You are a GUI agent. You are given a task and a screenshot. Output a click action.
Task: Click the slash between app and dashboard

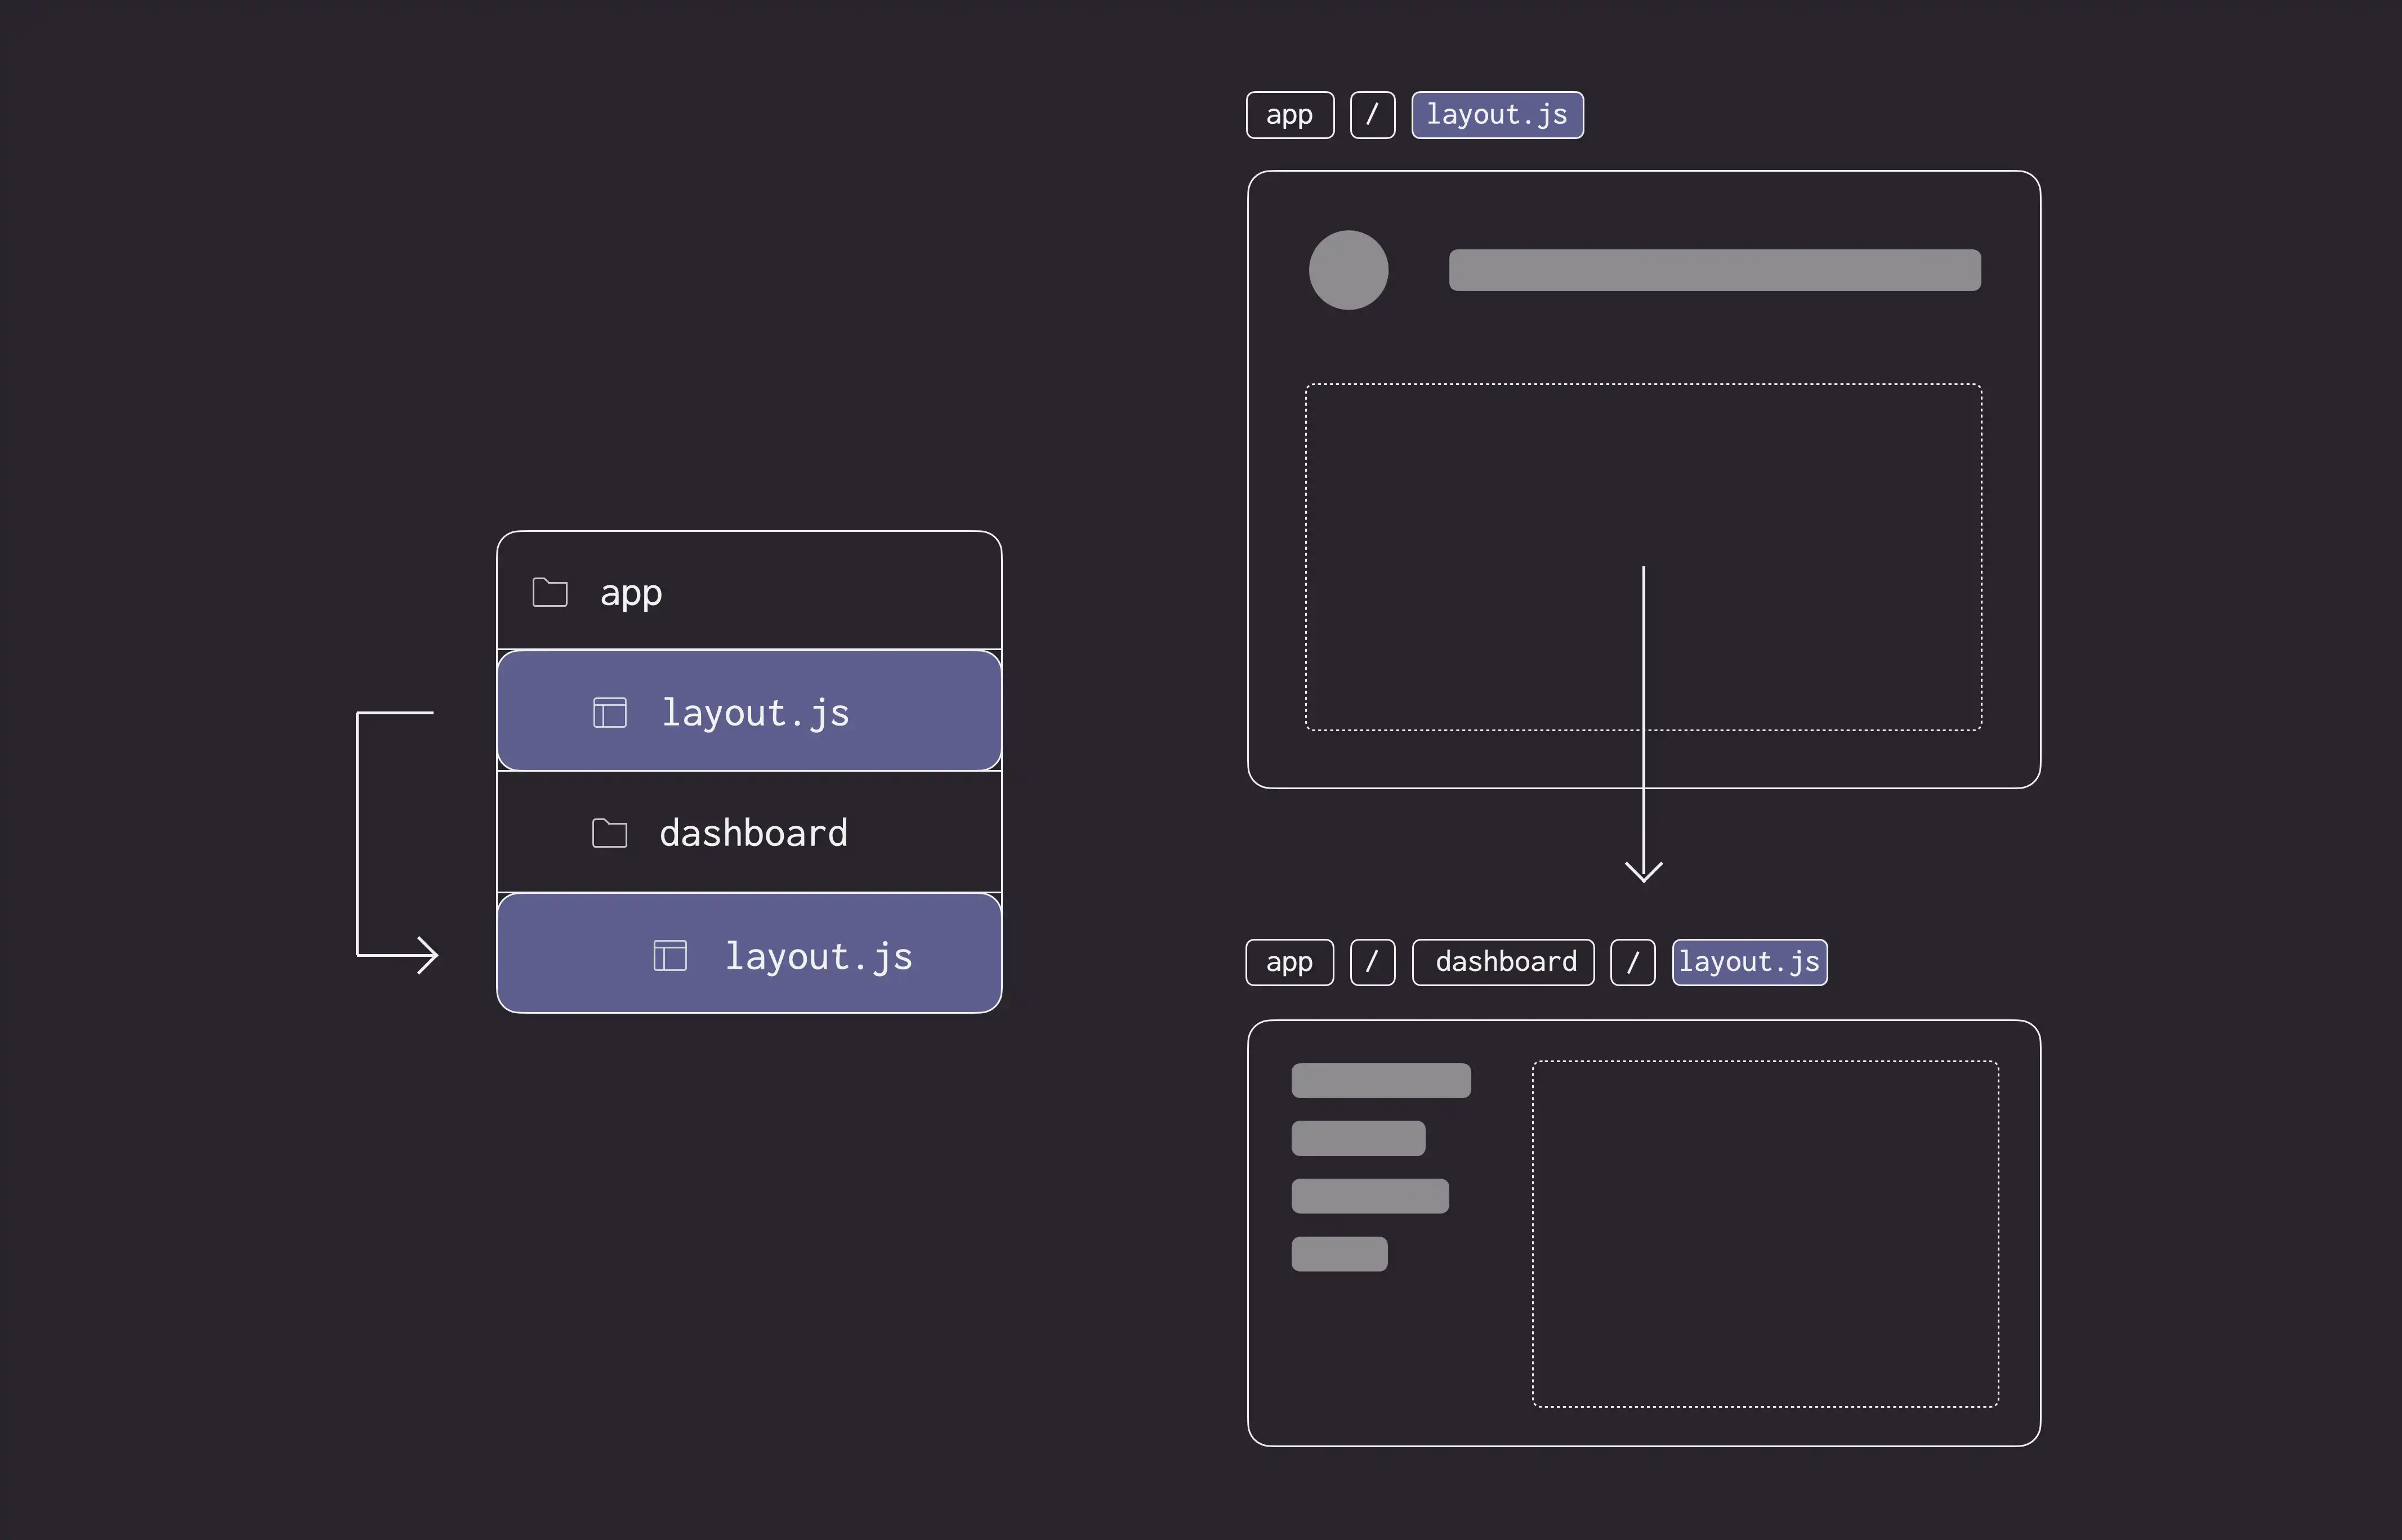pyautogui.click(x=1373, y=962)
